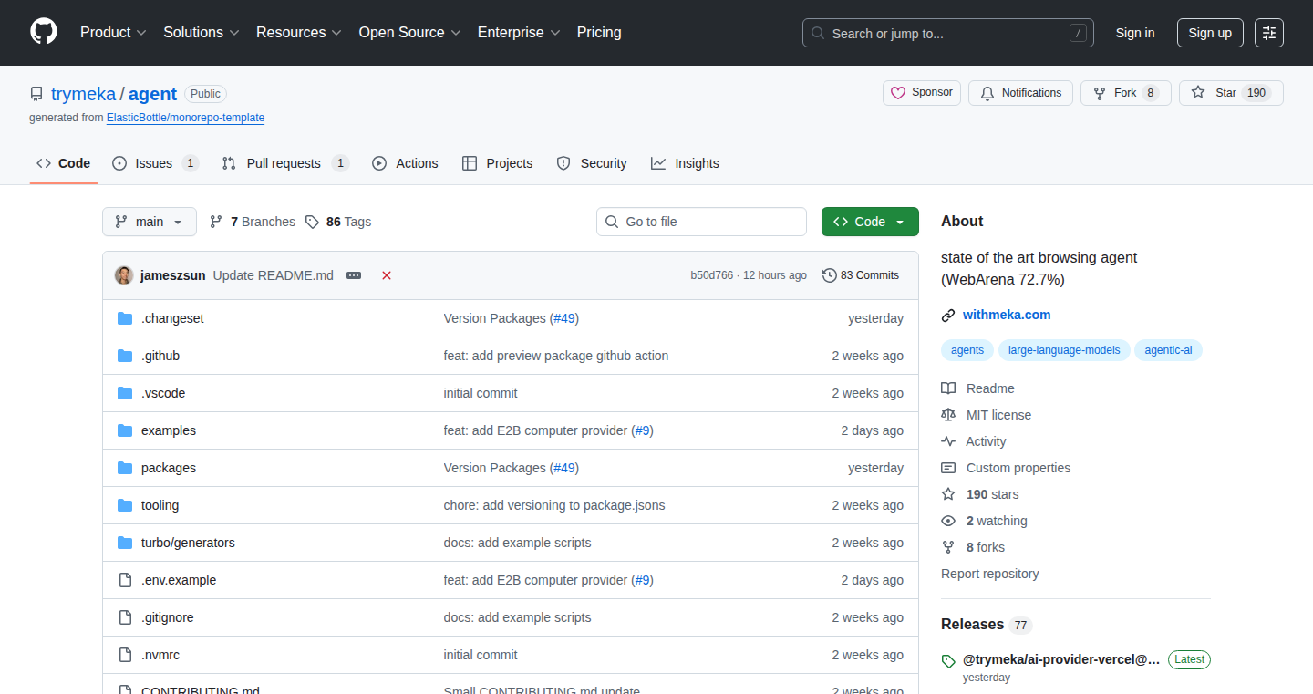Click the Activity pulse icon
Screen dimensions: 1313x694
(948, 441)
